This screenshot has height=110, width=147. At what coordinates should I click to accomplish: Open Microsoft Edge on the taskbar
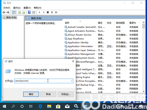tap(40, 106)
